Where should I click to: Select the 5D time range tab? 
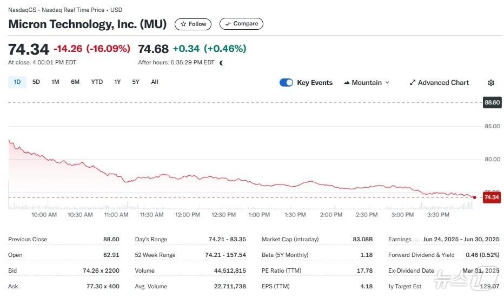point(36,82)
